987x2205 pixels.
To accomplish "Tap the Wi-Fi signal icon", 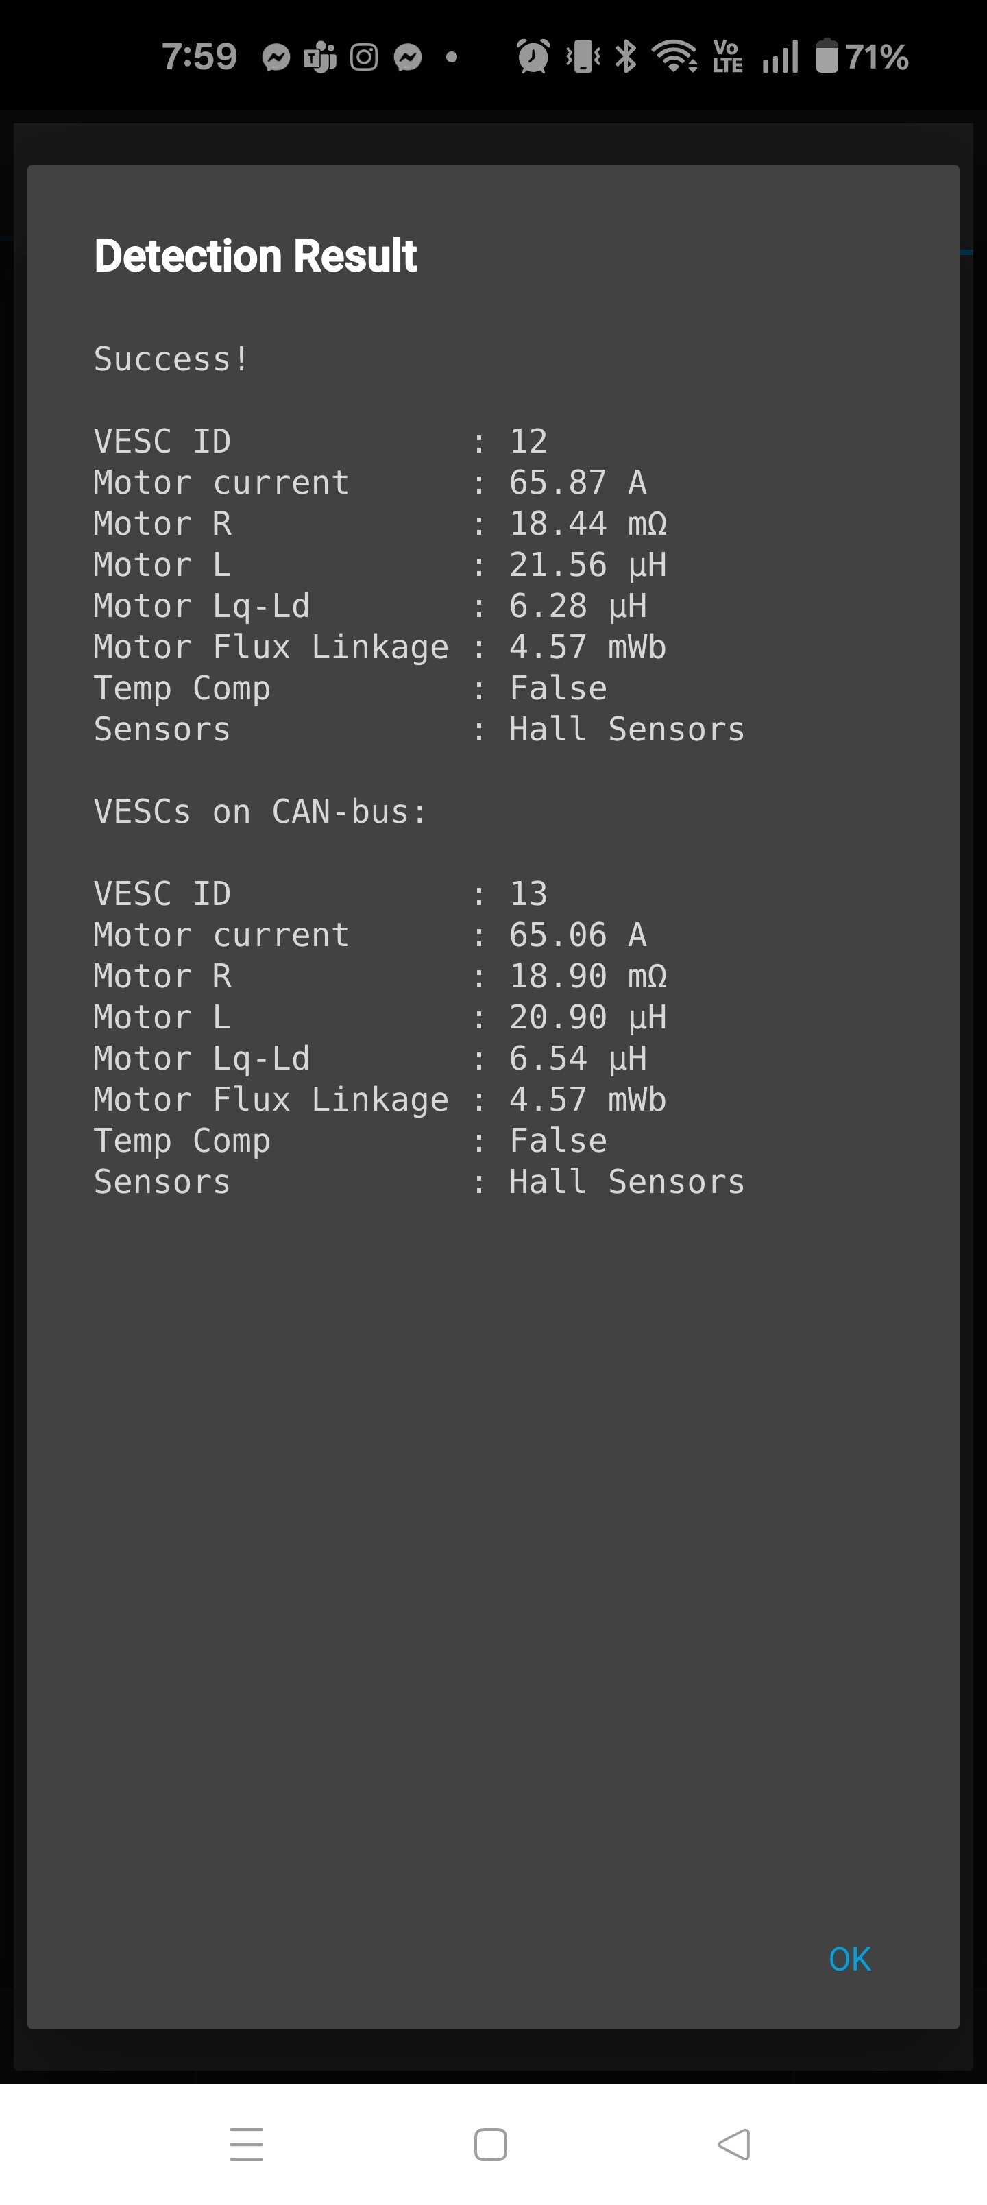I will 674,56.
